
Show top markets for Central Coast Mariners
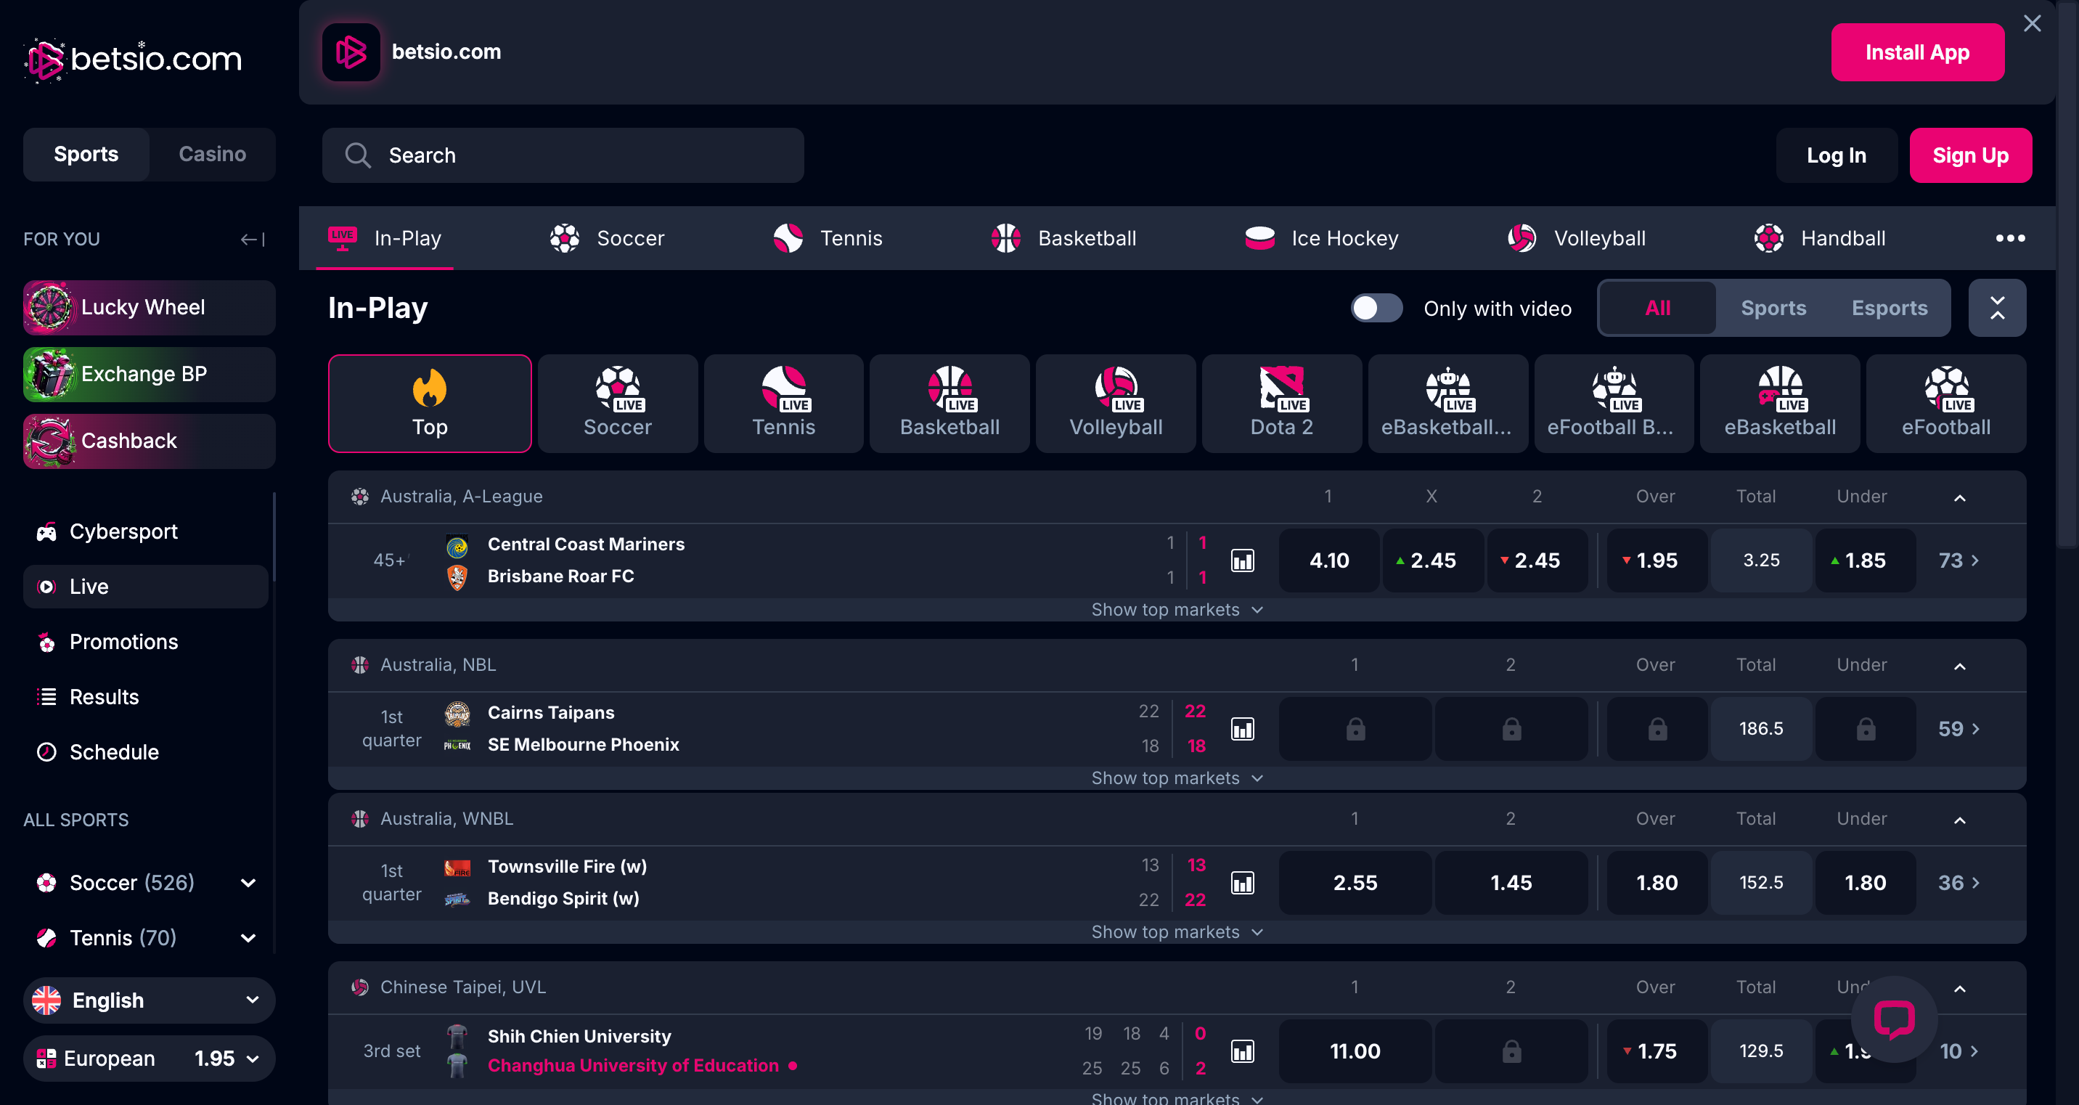(x=1177, y=609)
